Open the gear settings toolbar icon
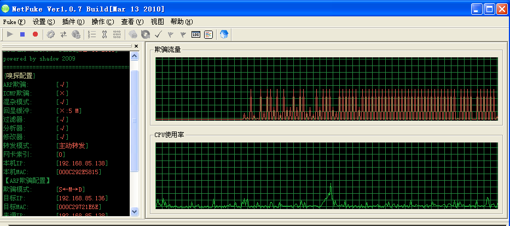Viewport: 510px width, 226px height. tap(50, 34)
